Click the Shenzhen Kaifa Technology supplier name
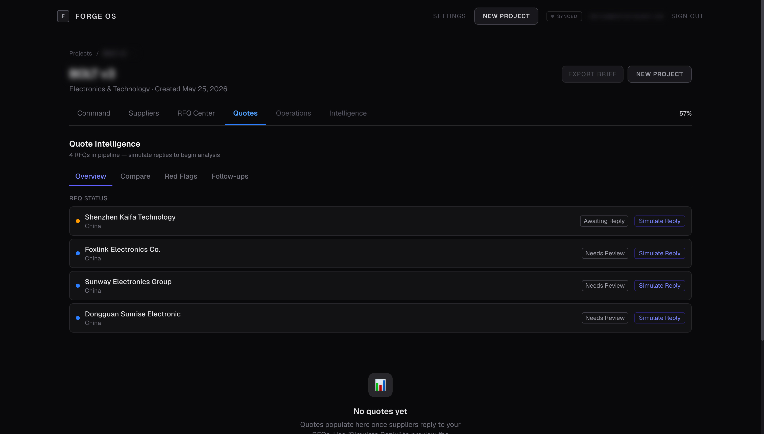The height and width of the screenshot is (434, 764). (130, 217)
